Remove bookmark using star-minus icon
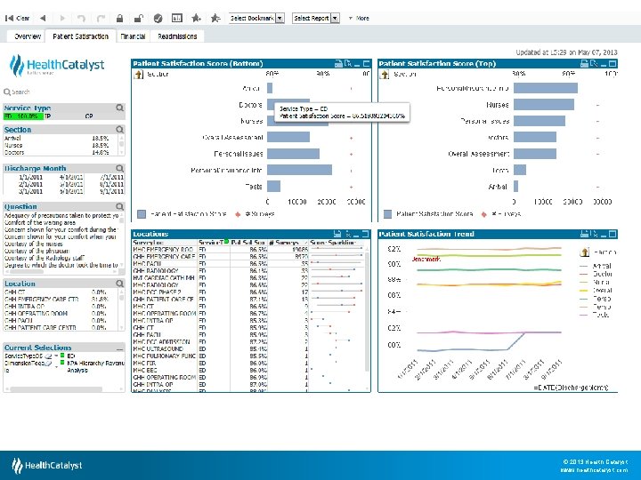This screenshot has width=641, height=480. (x=215, y=18)
